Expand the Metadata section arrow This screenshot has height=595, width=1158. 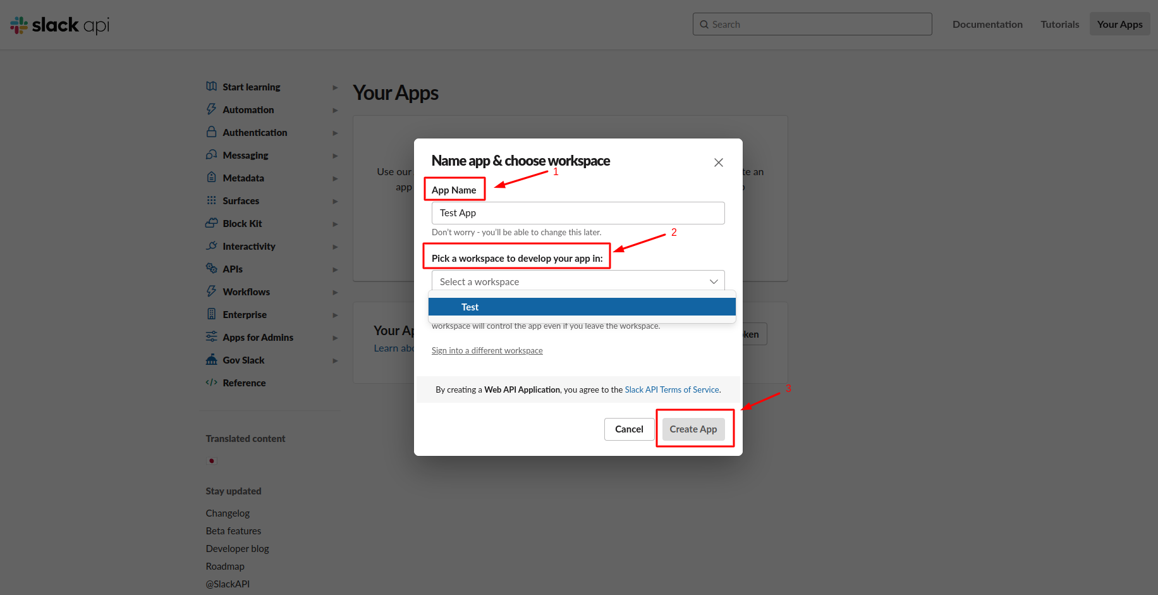tap(335, 178)
